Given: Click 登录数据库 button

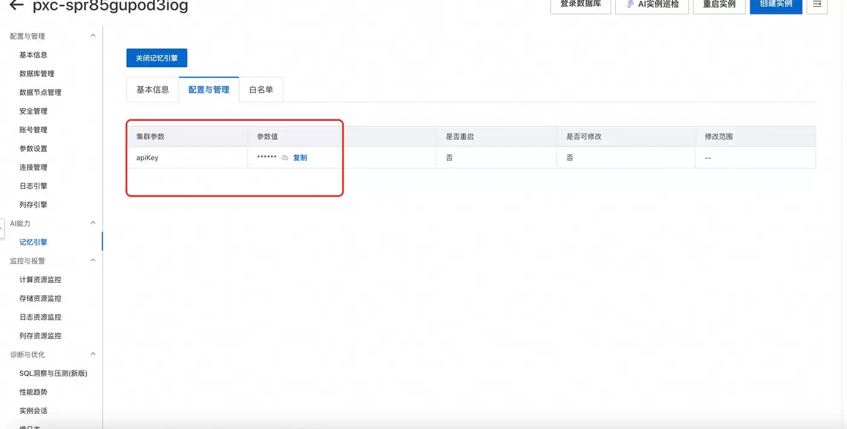Looking at the screenshot, I should [x=580, y=5].
